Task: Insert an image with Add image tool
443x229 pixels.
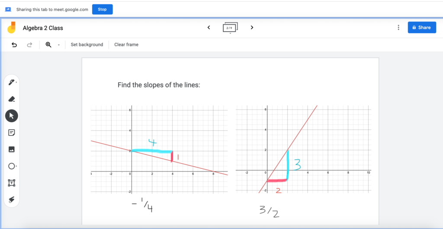Action: pos(12,149)
